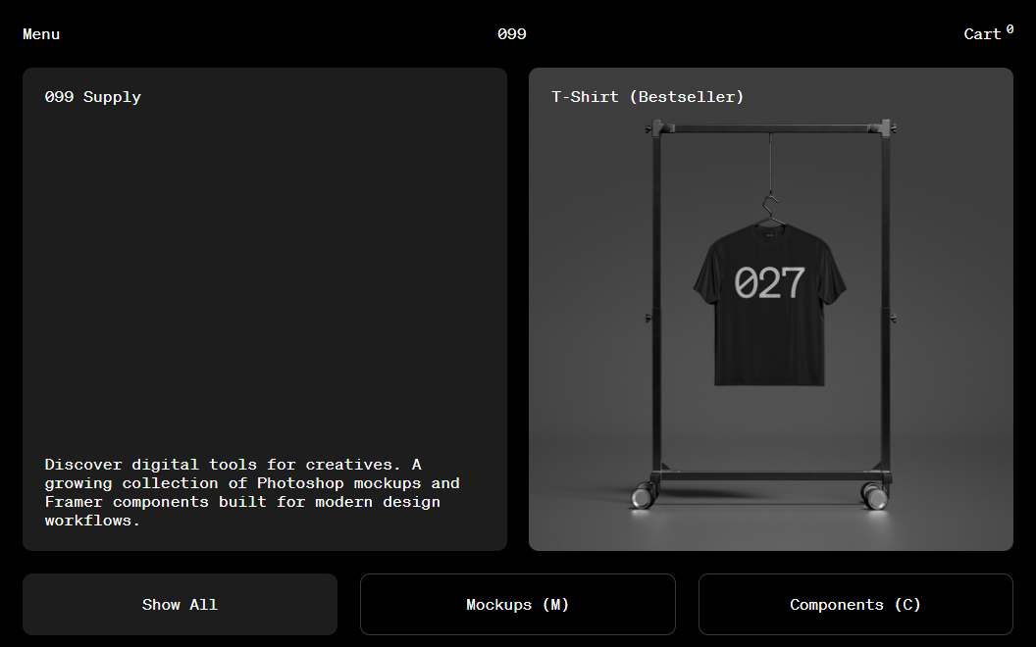Select the Show All filter
The height and width of the screenshot is (647, 1036).
pyautogui.click(x=180, y=604)
